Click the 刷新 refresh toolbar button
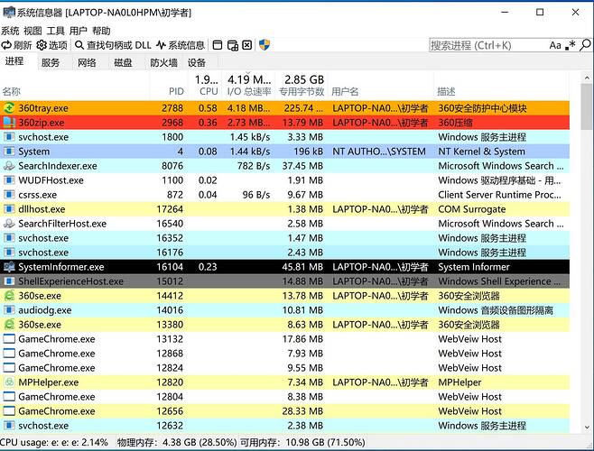 tap(16, 45)
